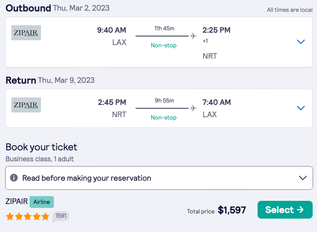Image resolution: width=317 pixels, height=232 pixels.
Task: Expand the outbound flight details chevron
Action: point(301,41)
